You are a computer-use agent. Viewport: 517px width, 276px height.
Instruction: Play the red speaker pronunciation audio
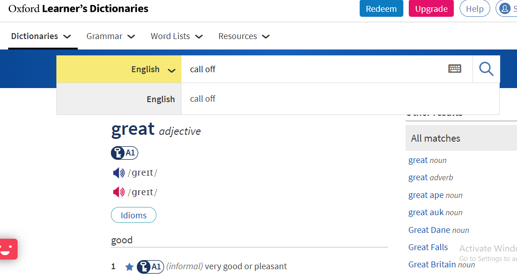pyautogui.click(x=119, y=192)
